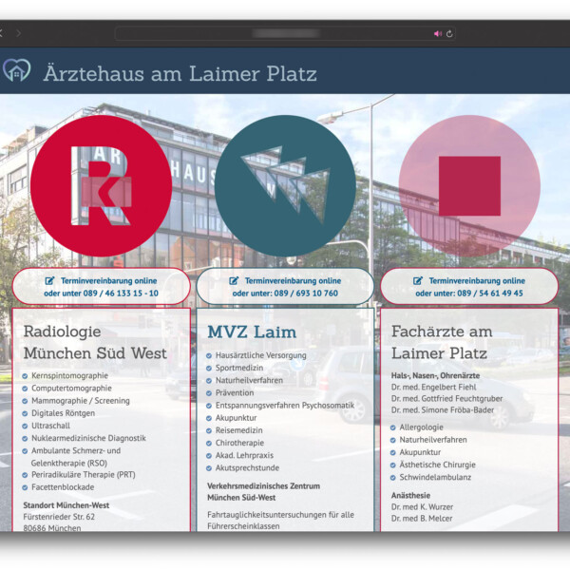Click 'Kernspintomographie' list item
Image resolution: width=570 pixels, height=570 pixels.
click(x=70, y=376)
